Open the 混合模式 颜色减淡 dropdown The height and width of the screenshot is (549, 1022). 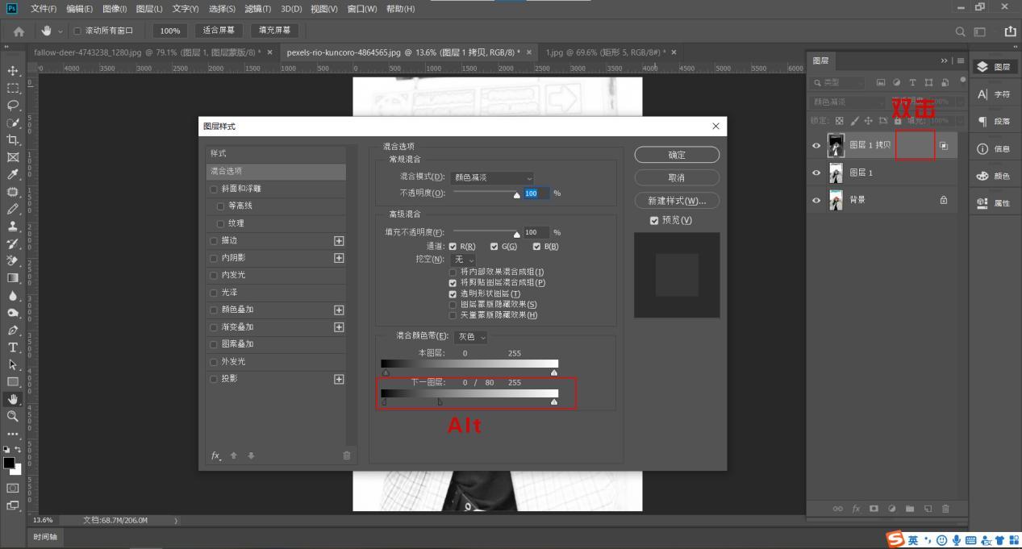coord(493,177)
